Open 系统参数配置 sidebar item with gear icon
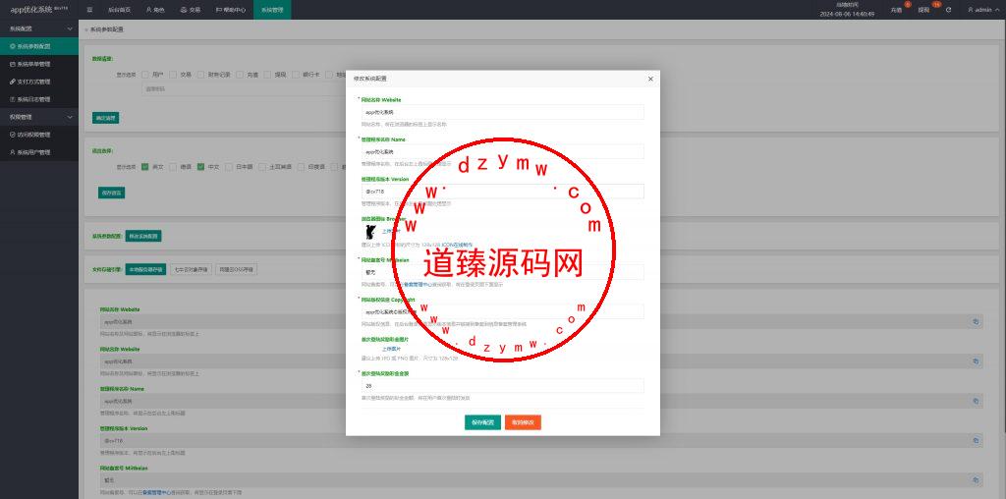This screenshot has height=499, width=1006. click(x=39, y=46)
